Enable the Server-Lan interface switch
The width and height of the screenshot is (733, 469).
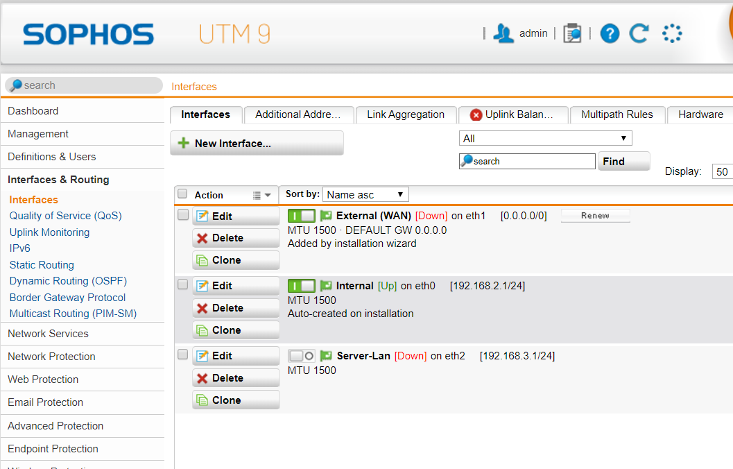pos(302,356)
